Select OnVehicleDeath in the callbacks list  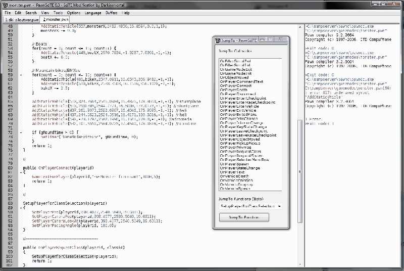pos(234,176)
